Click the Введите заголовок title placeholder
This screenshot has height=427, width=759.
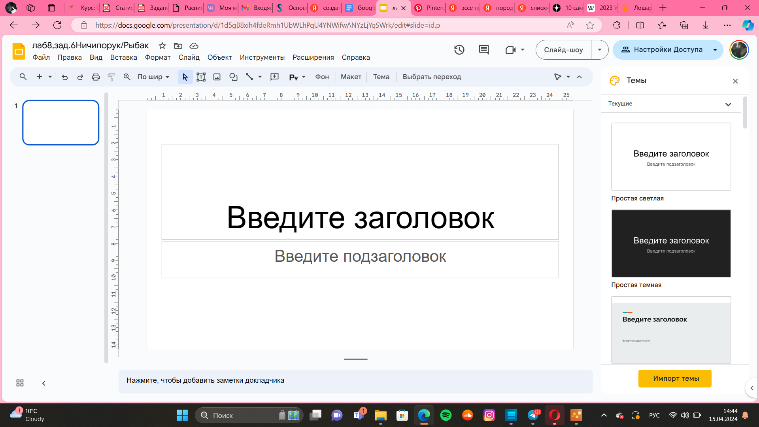360,192
